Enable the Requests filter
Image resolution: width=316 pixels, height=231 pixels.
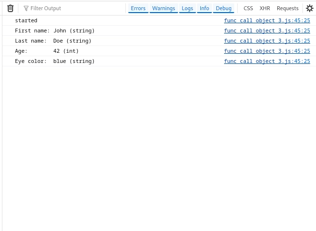tap(287, 8)
